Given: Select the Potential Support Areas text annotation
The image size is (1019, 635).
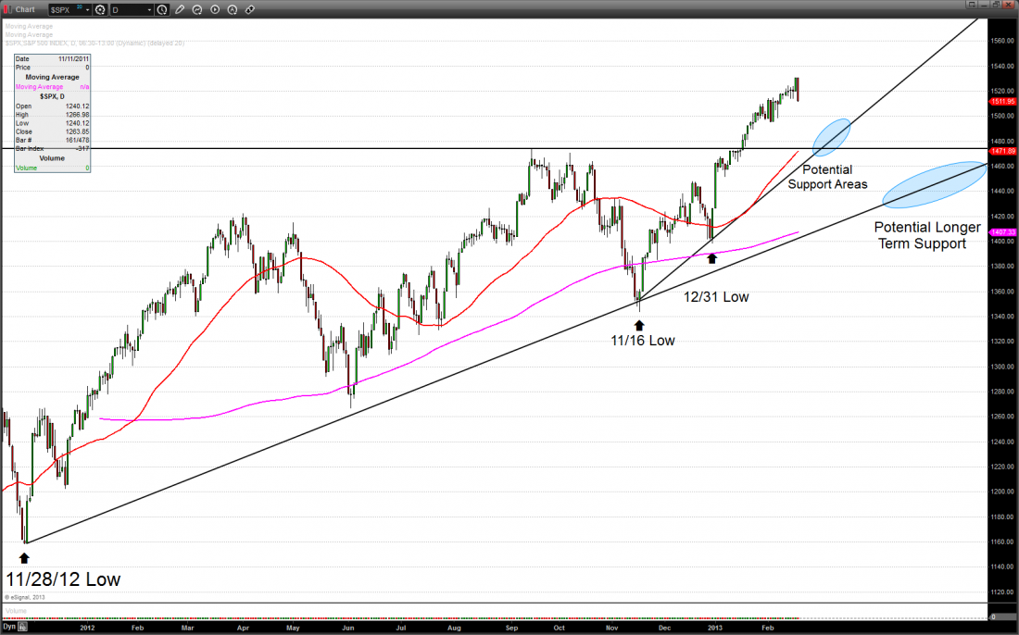Looking at the screenshot, I should click(x=827, y=177).
